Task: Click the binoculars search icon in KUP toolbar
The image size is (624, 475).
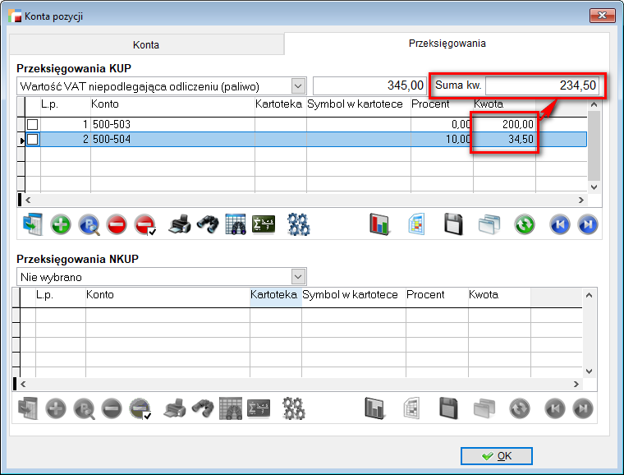Action: (x=207, y=224)
